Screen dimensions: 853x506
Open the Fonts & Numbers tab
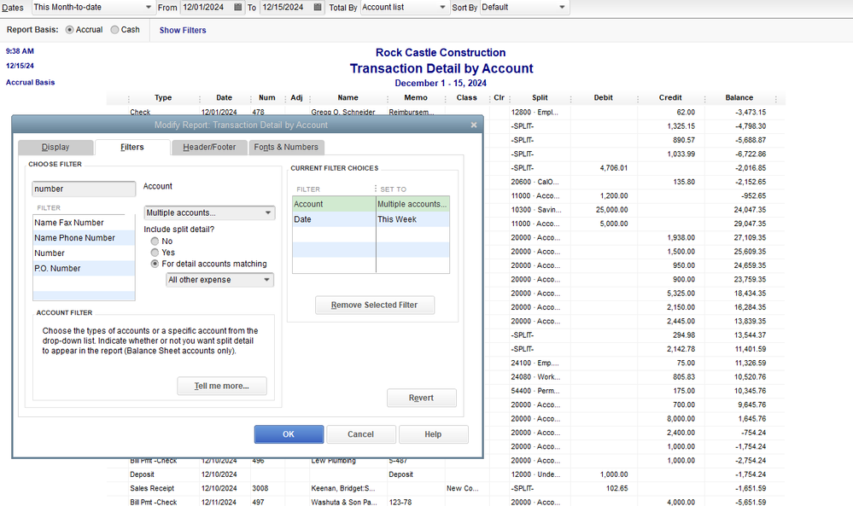(286, 147)
